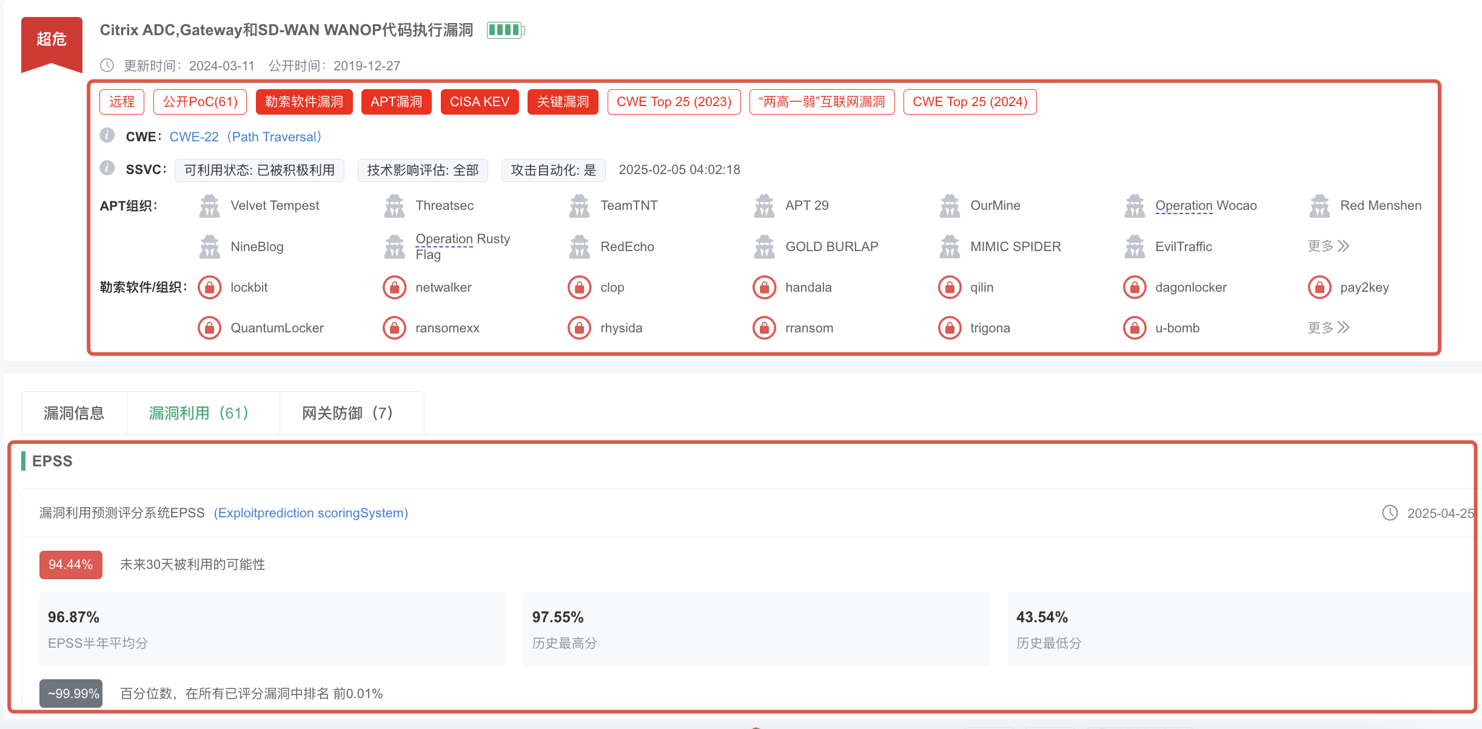
Task: Click the CISA KEV tag
Action: pyautogui.click(x=480, y=102)
